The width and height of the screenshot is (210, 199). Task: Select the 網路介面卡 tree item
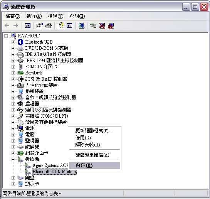[37, 153]
